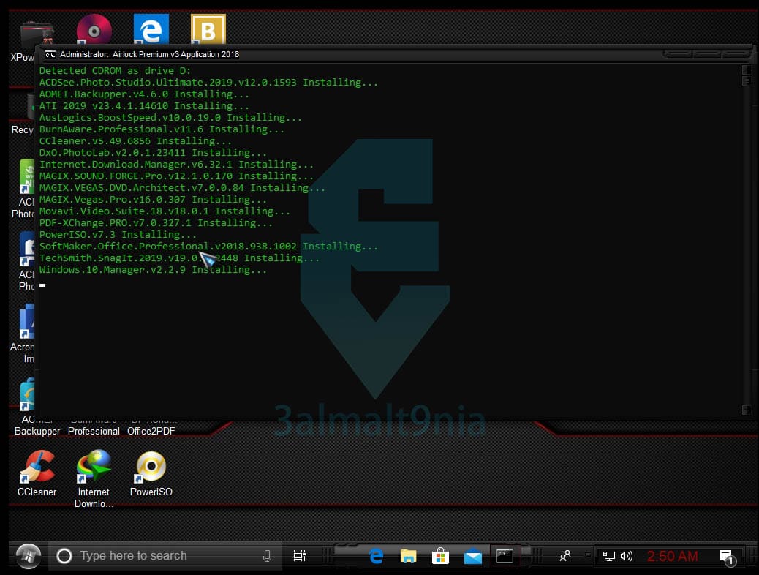The image size is (759, 575).
Task: Click the console scrollbar up arrow
Action: (746, 69)
